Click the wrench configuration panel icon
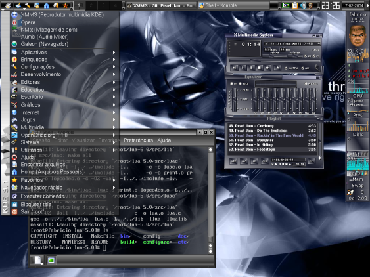Viewport: 370px width, 277px height. tap(28, 5)
